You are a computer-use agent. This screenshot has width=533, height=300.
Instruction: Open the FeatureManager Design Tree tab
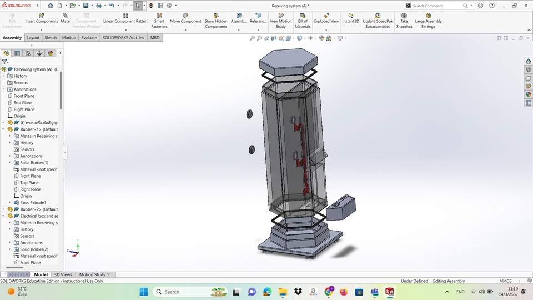coord(6,53)
